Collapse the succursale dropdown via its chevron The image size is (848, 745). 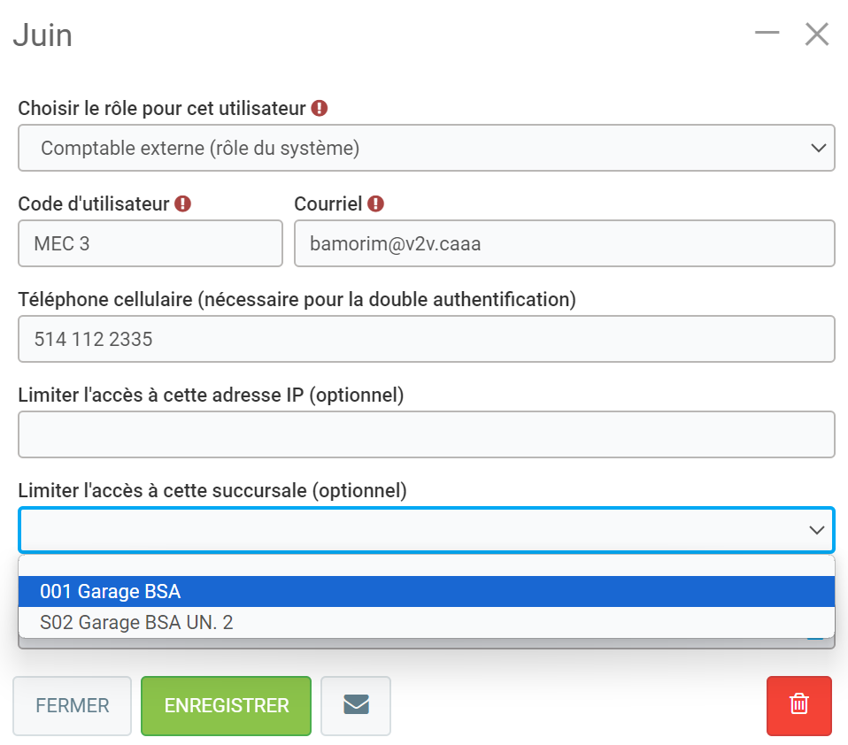pyautogui.click(x=816, y=530)
